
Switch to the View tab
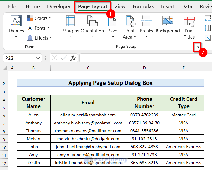(120, 6)
